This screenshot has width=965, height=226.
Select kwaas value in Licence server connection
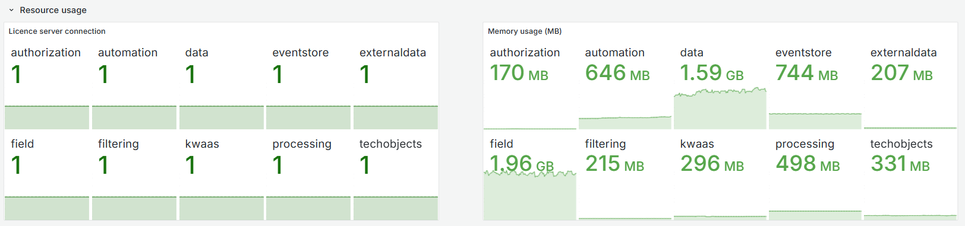(x=191, y=165)
